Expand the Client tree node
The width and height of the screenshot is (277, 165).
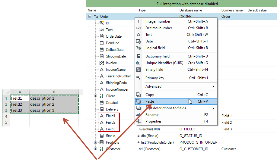pyautogui.click(x=95, y=96)
